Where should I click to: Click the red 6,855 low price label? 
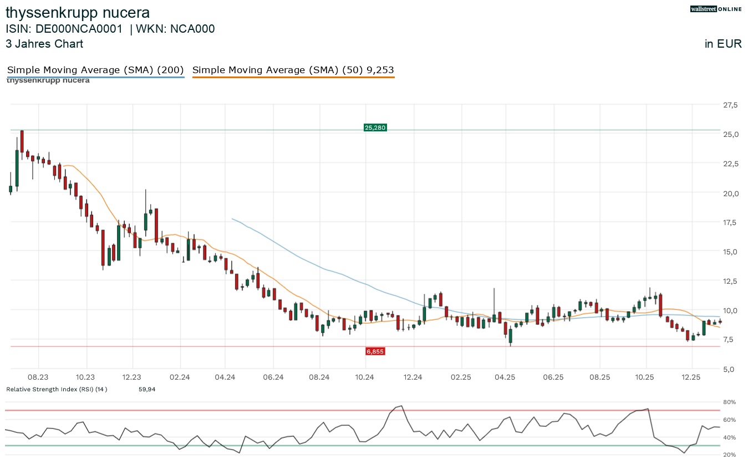[375, 351]
